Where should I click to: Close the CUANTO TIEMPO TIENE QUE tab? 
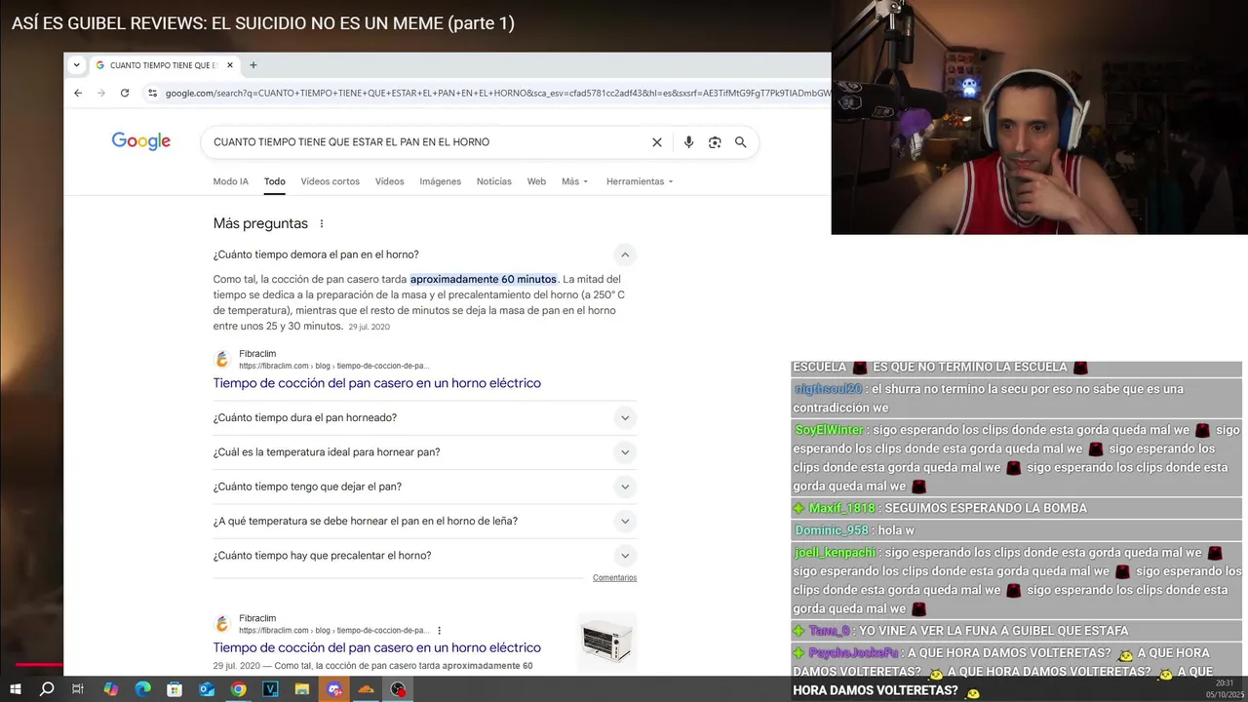tap(230, 65)
